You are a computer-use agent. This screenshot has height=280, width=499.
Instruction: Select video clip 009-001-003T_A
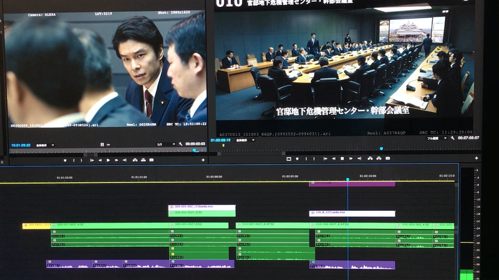[x=110, y=225]
